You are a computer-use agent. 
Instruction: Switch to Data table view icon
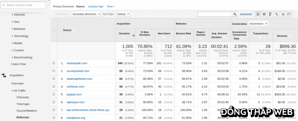coord(258,14)
